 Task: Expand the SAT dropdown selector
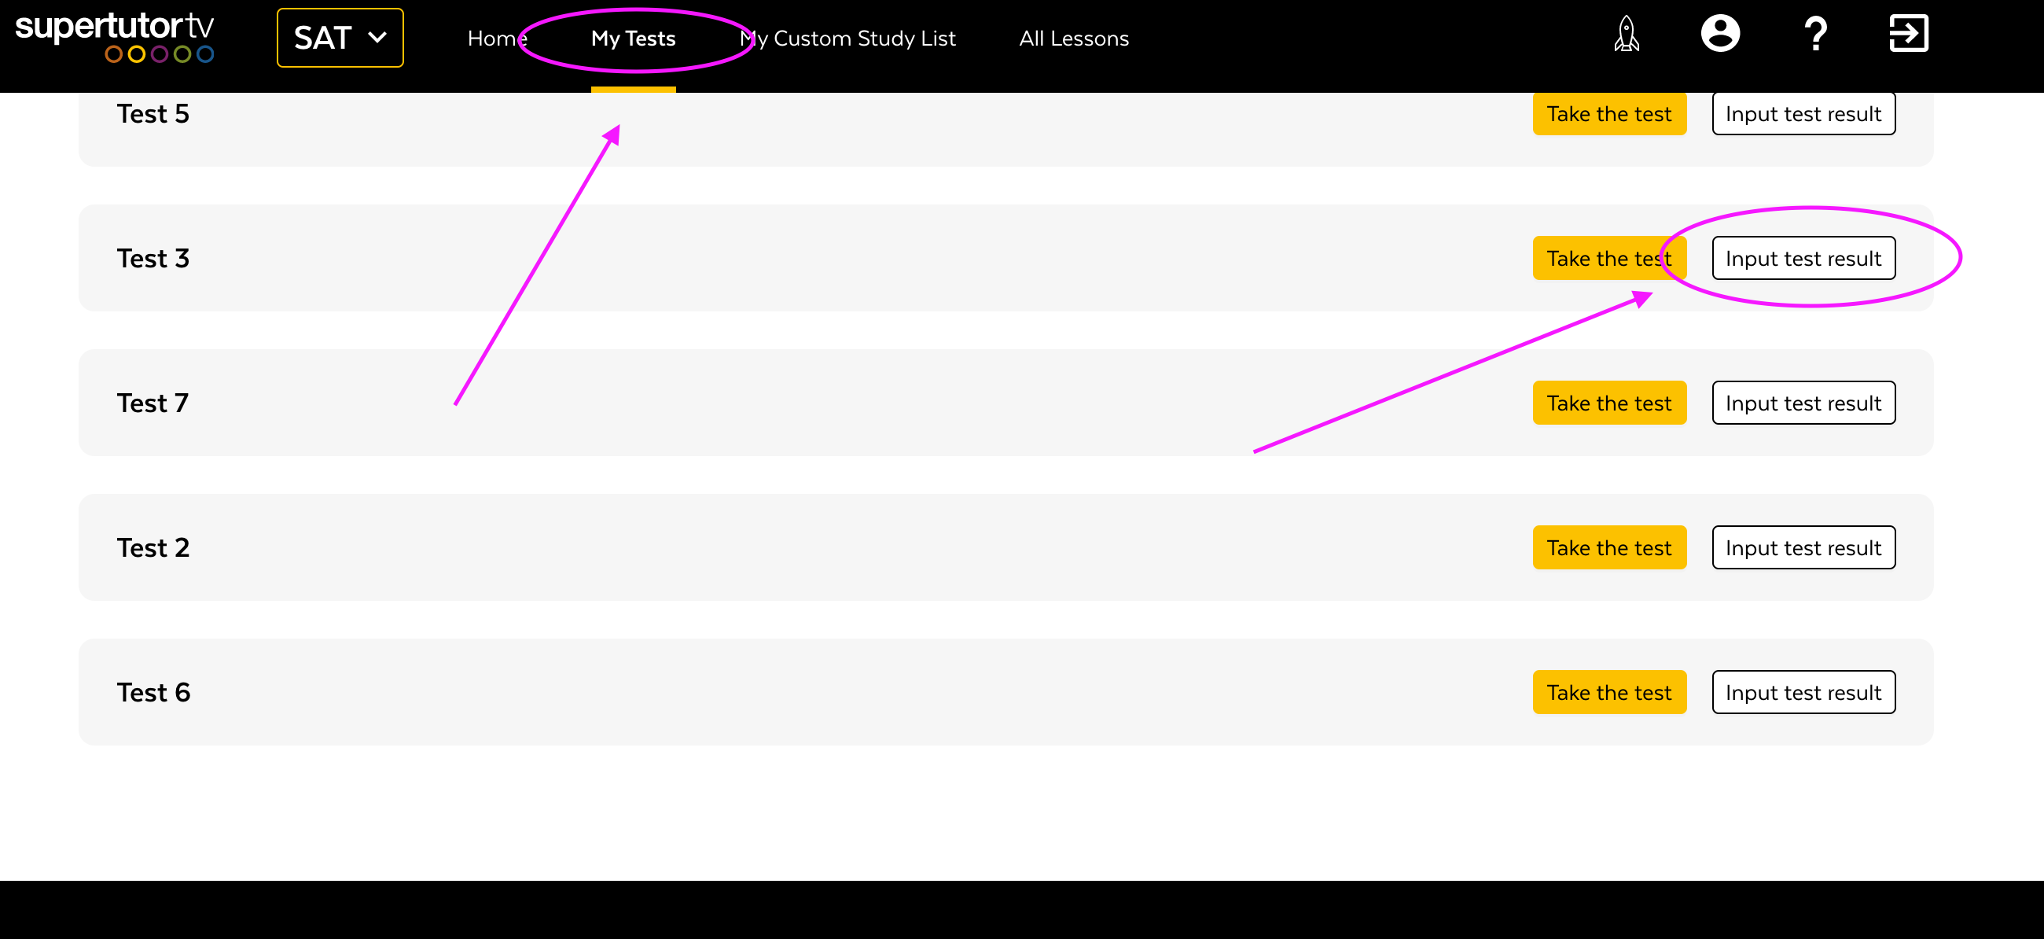(x=340, y=35)
